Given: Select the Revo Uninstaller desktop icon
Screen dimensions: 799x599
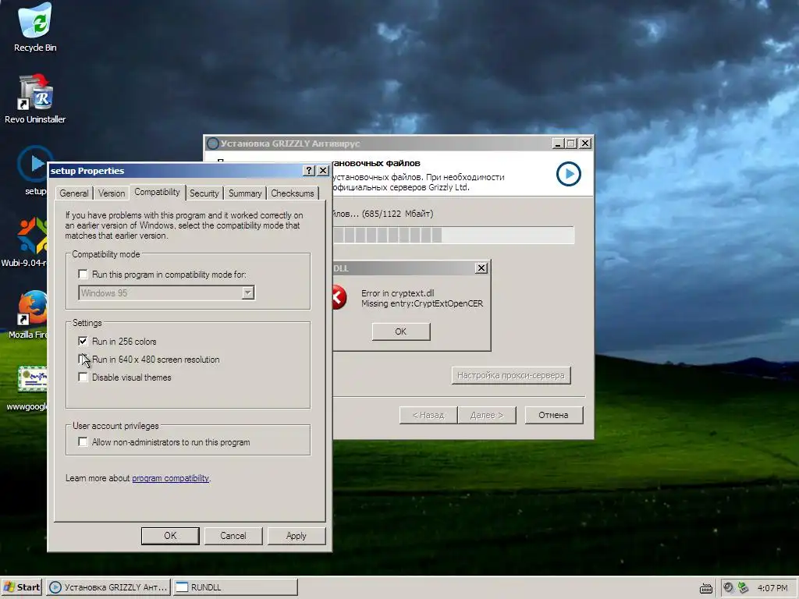Looking at the screenshot, I should 34,99.
